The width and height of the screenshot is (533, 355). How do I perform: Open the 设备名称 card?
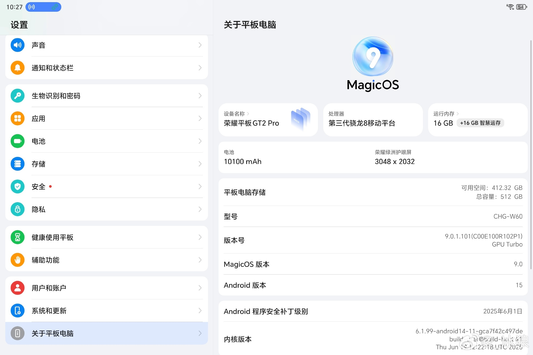tap(268, 120)
